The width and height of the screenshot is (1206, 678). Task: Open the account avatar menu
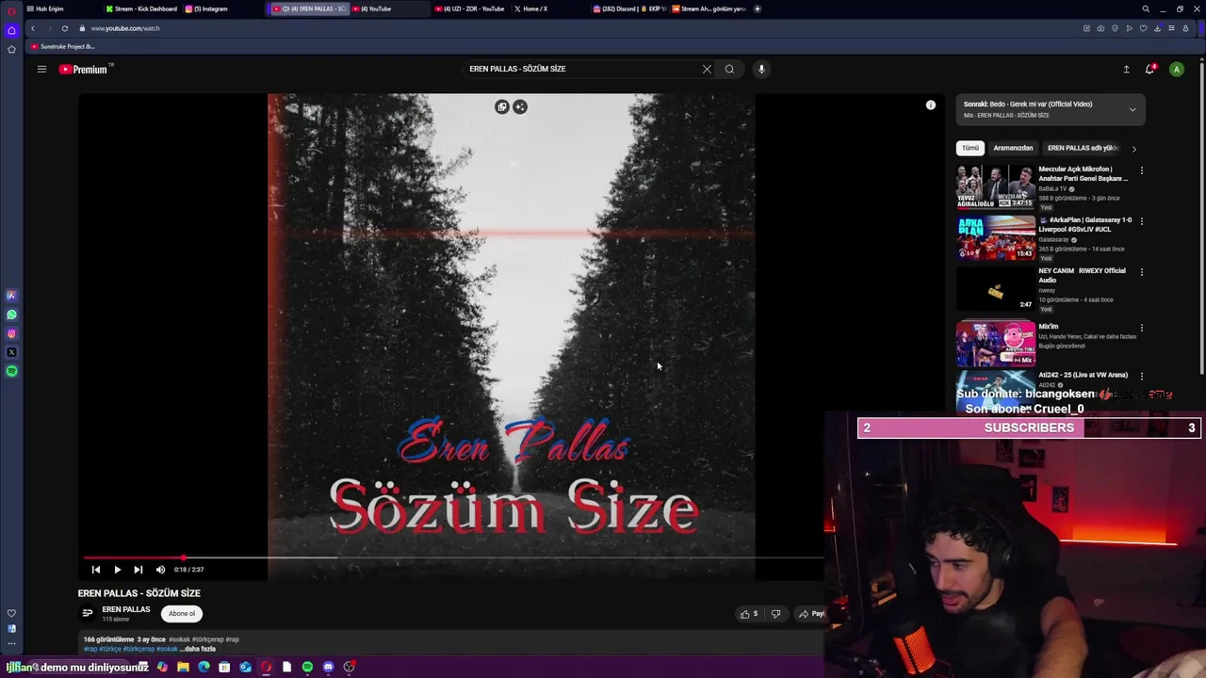point(1176,69)
